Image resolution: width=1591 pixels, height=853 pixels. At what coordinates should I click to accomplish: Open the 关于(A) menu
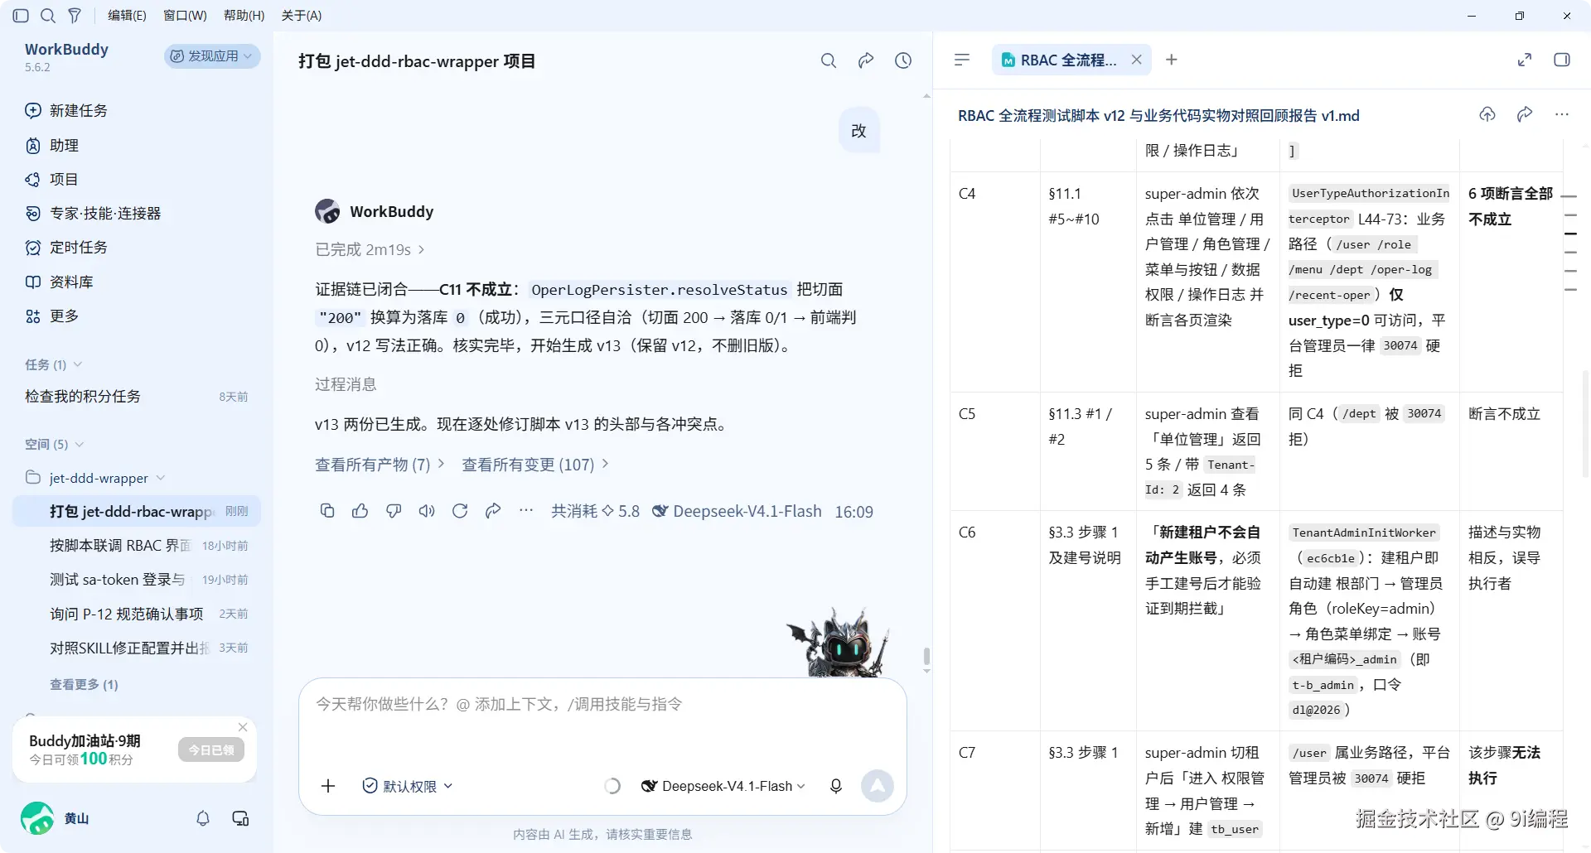(x=302, y=16)
